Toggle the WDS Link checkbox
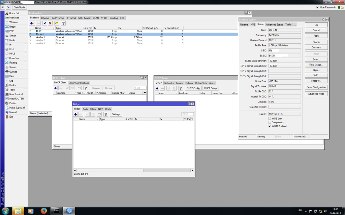 pyautogui.click(x=270, y=119)
